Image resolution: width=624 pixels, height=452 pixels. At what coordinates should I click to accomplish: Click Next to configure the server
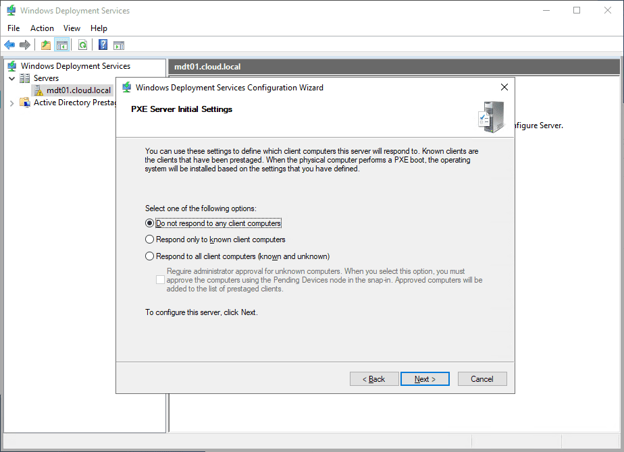[x=425, y=379]
